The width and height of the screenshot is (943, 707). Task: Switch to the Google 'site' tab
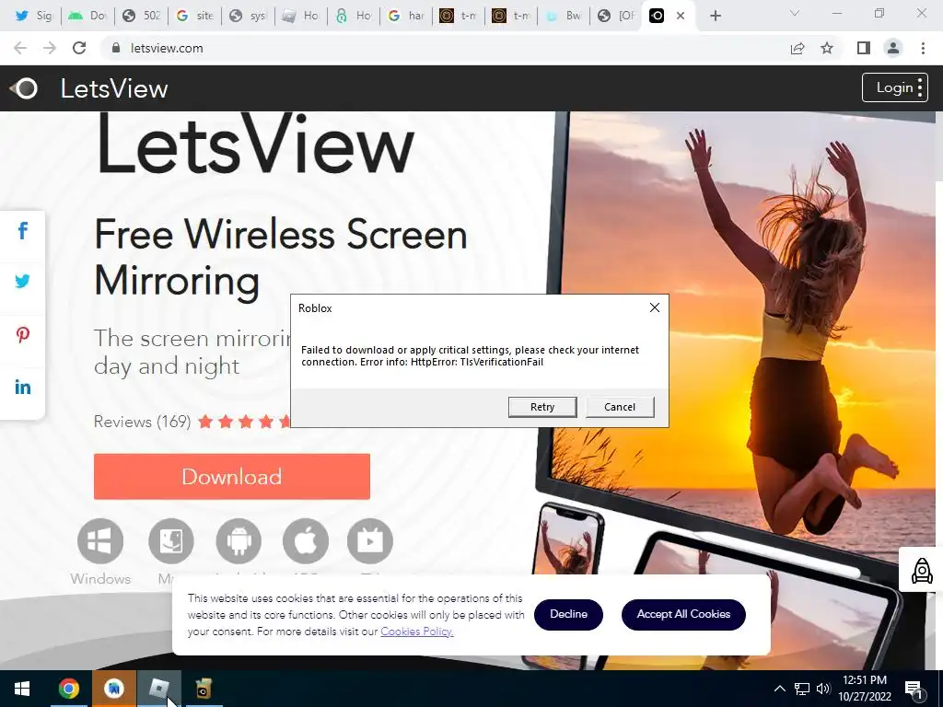click(194, 16)
